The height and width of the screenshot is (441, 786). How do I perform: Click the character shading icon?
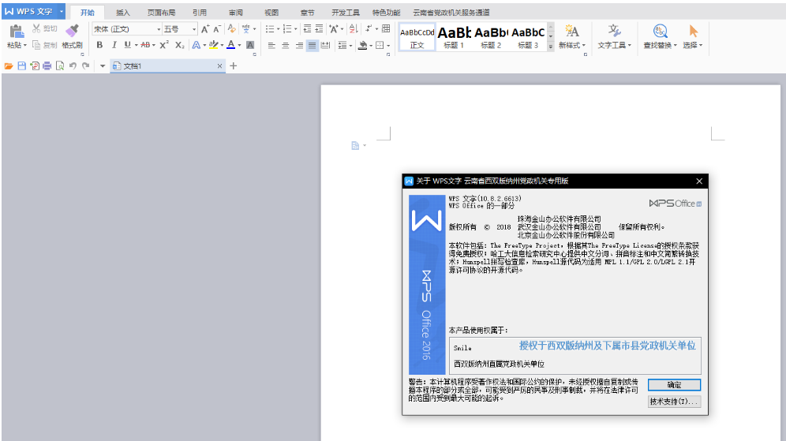click(250, 45)
